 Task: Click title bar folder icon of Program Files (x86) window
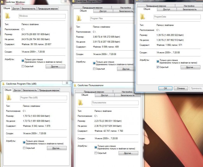point(3,84)
